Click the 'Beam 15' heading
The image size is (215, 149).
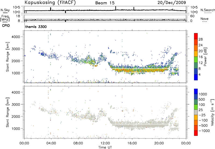(x=105, y=3)
